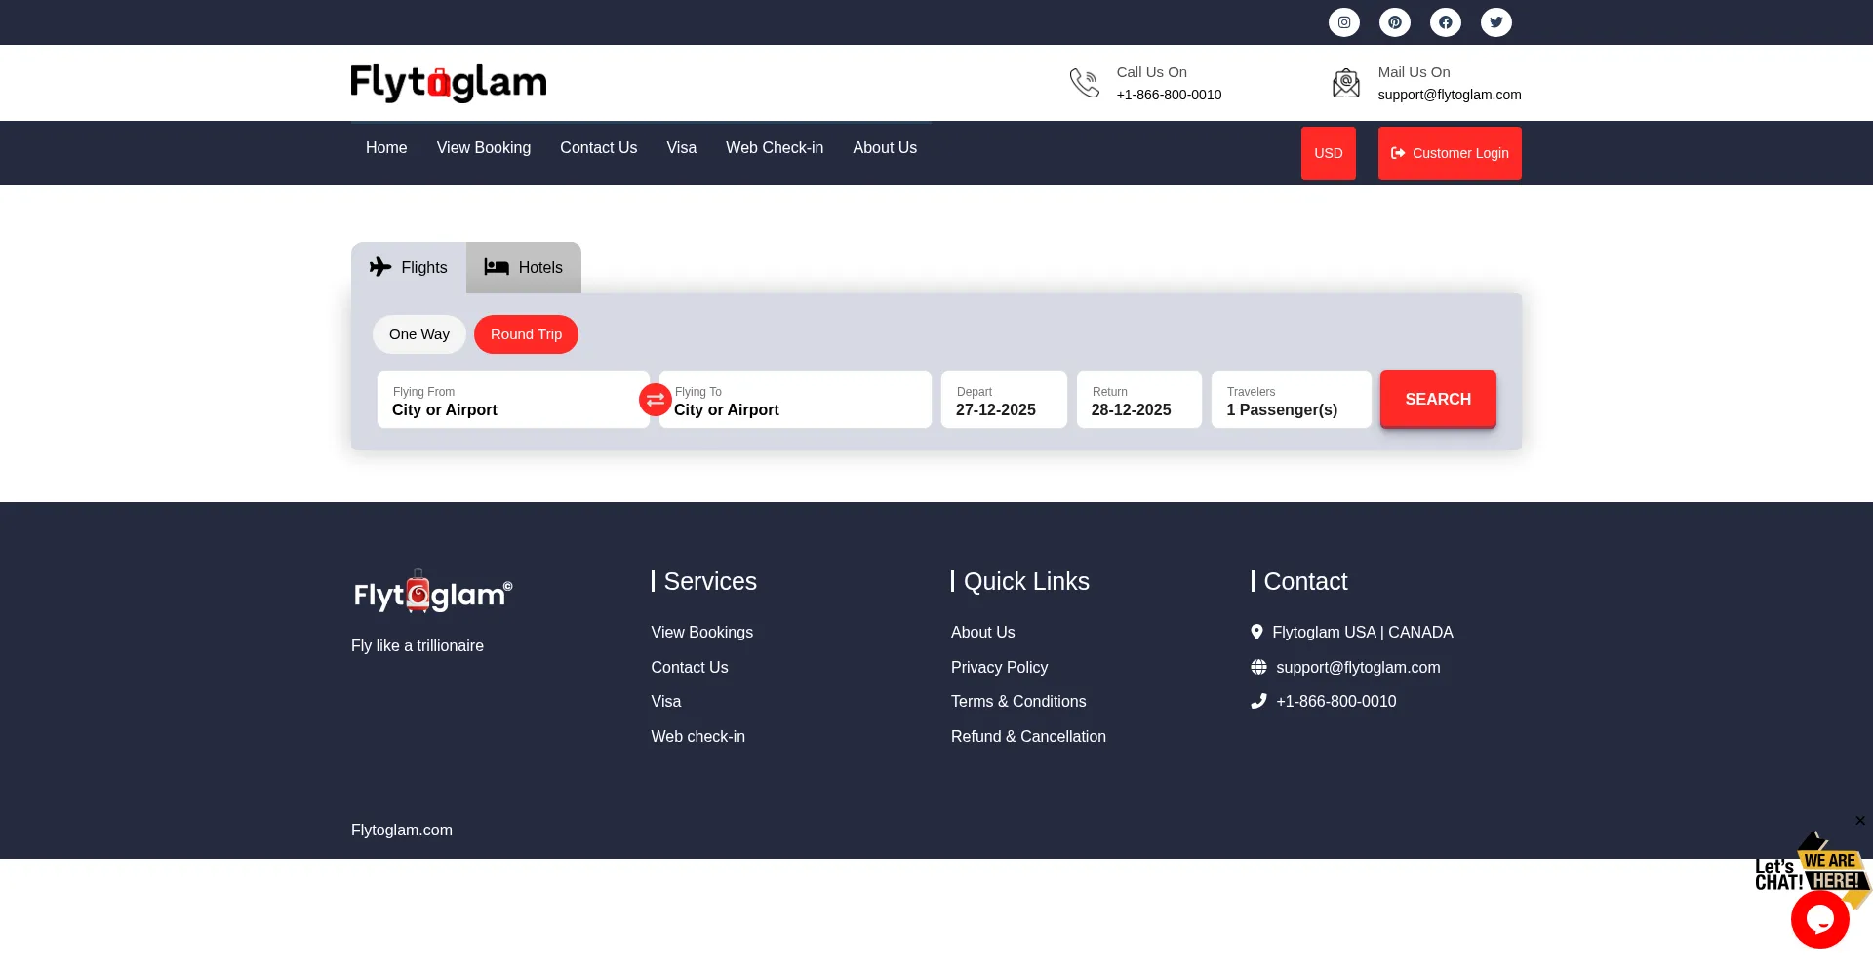Open the USD currency selector
This screenshot has width=1873, height=968.
[1328, 153]
